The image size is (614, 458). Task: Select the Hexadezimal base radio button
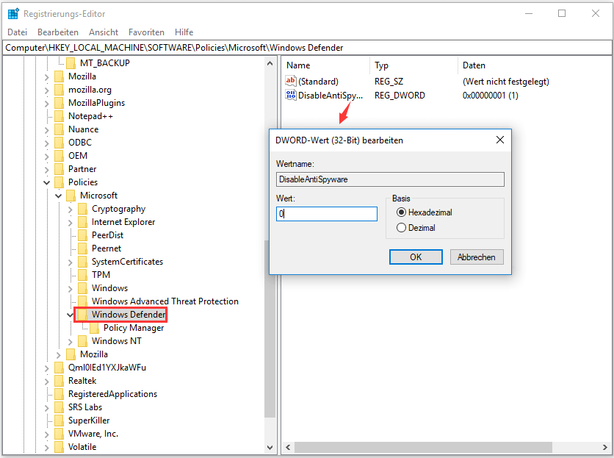pyautogui.click(x=401, y=212)
